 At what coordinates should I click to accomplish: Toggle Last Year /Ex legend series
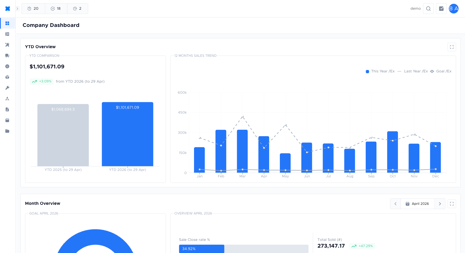[x=413, y=71]
